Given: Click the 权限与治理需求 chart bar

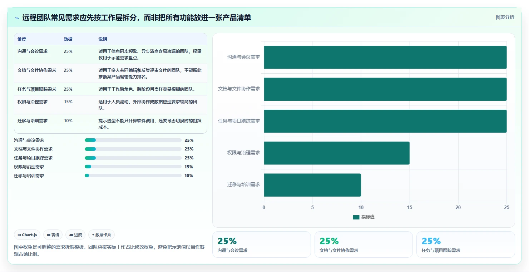Looking at the screenshot, I should (337, 153).
